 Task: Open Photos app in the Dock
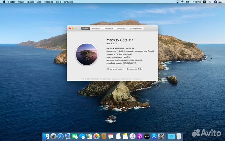(x=97, y=136)
